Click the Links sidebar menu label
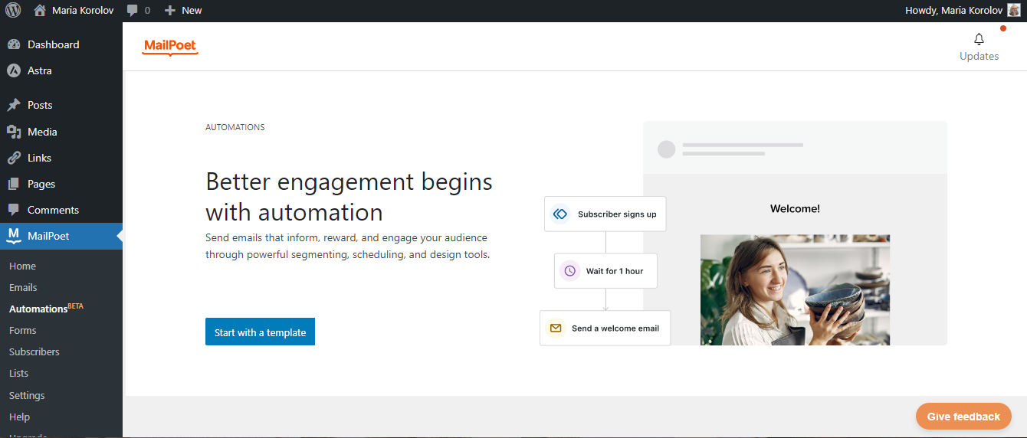 click(39, 158)
